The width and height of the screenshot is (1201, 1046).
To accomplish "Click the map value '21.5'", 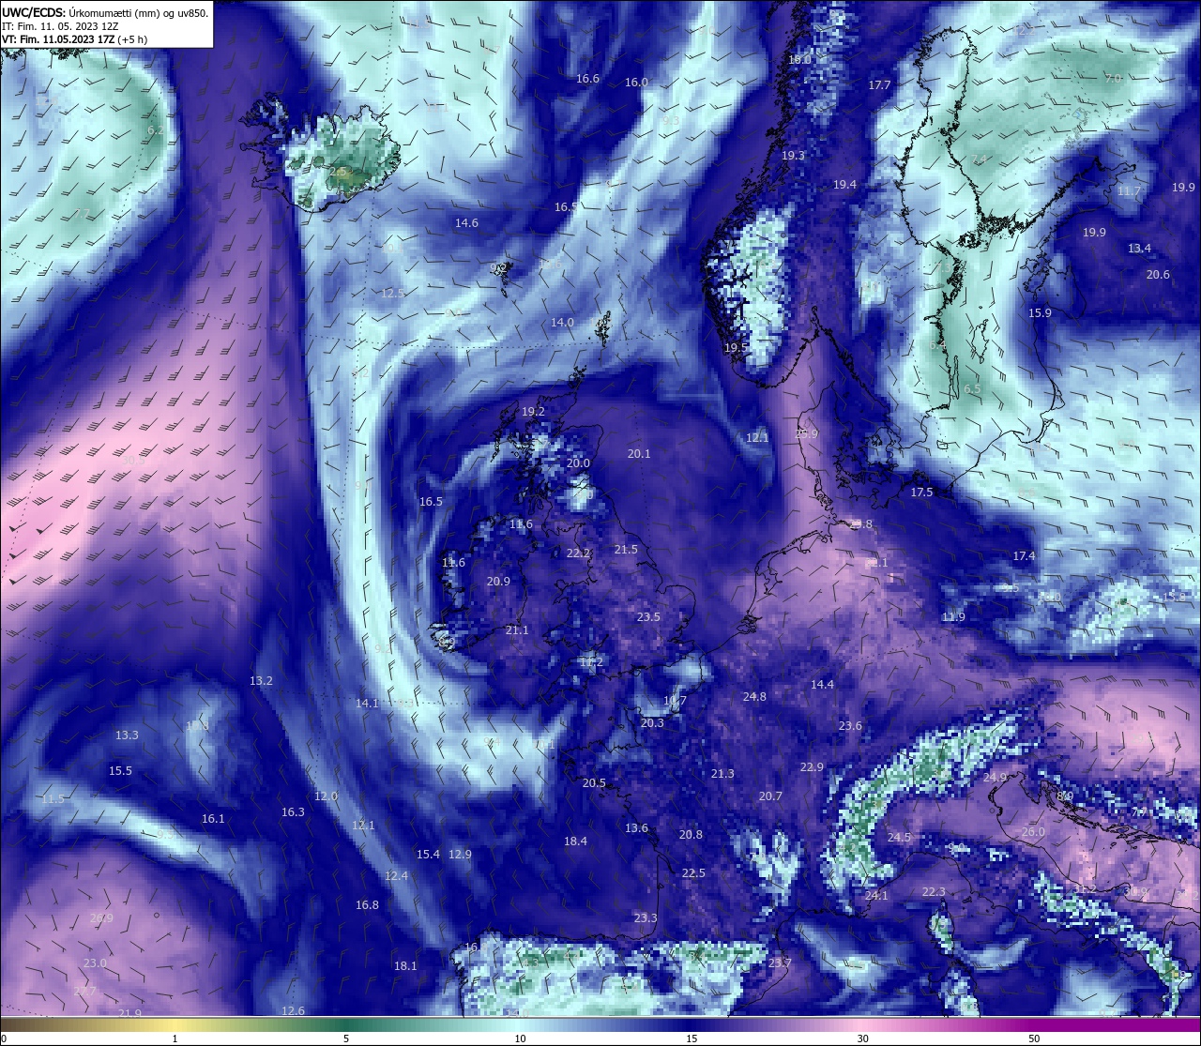I will coord(626,550).
